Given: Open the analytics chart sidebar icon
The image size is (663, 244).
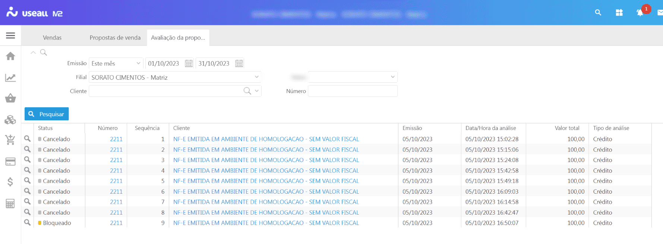Looking at the screenshot, I should pyautogui.click(x=10, y=77).
